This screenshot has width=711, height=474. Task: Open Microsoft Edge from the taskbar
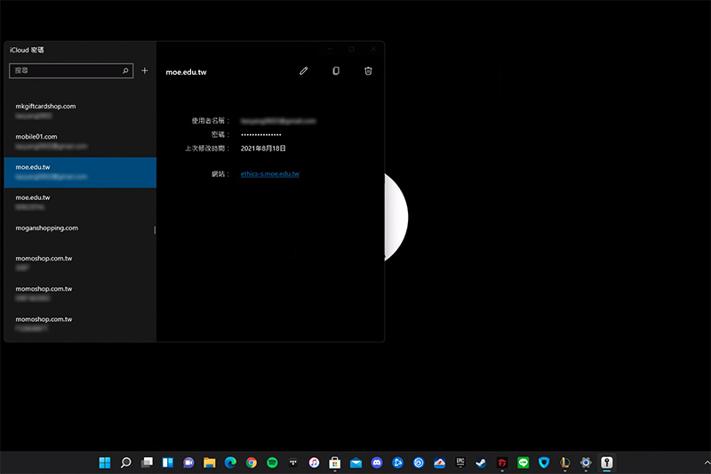[x=230, y=462]
